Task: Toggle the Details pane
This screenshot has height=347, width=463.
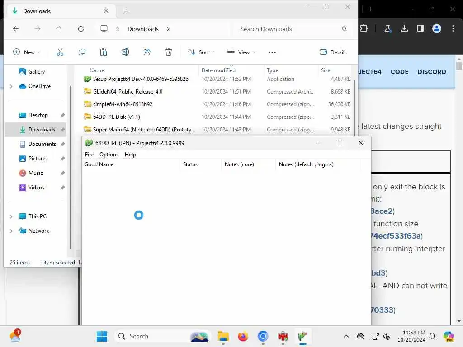Action: point(333,52)
